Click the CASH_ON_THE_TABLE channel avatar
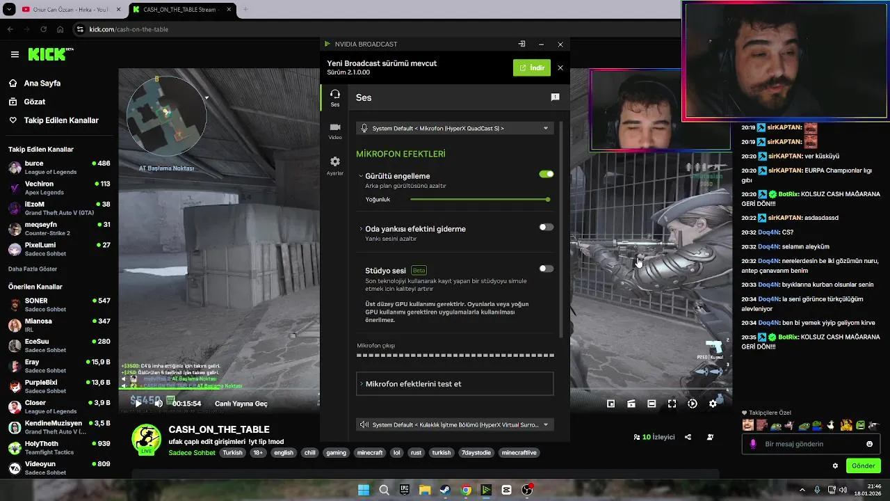 pos(147,439)
